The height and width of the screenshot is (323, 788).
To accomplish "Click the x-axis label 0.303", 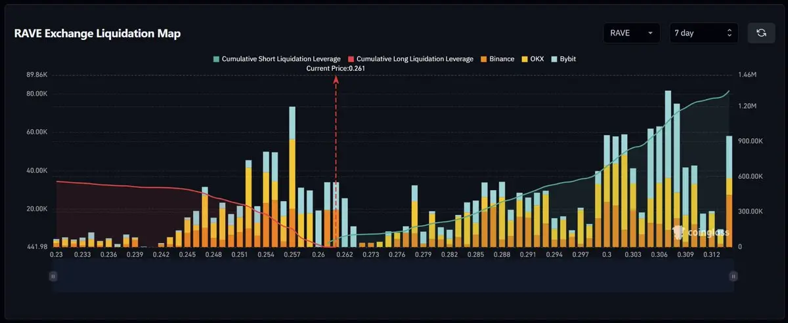I will (x=633, y=254).
